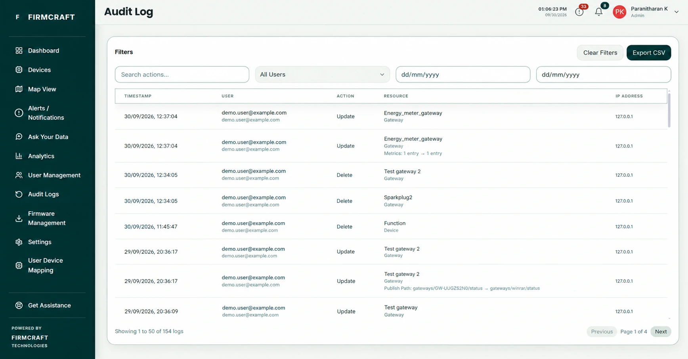The image size is (688, 359).
Task: Open User Management menu label
Action: [54, 175]
